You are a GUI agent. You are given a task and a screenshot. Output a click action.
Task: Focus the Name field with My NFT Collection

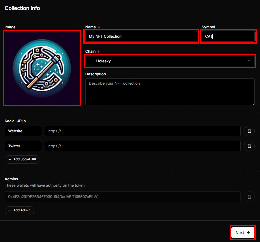pyautogui.click(x=141, y=36)
